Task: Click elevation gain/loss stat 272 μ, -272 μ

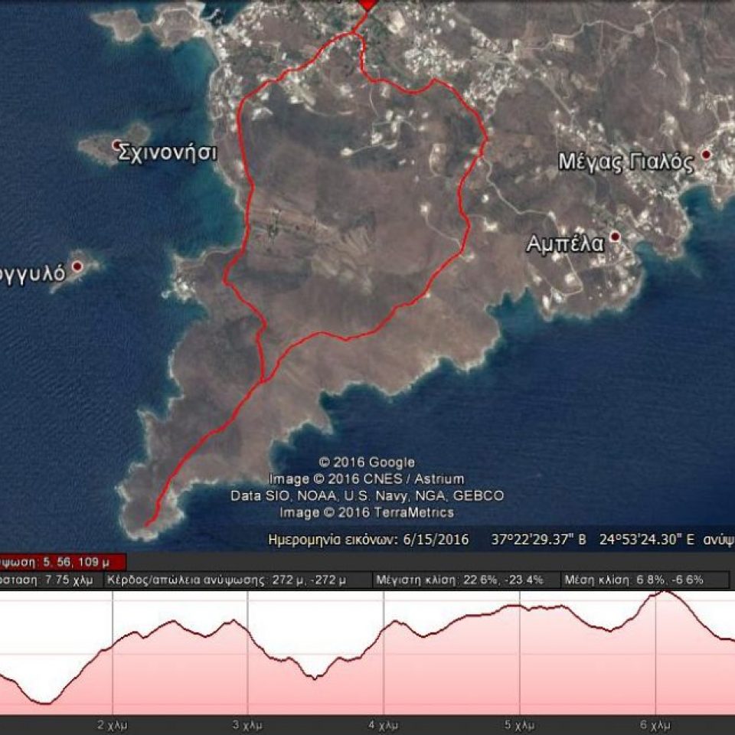Action: 227,580
